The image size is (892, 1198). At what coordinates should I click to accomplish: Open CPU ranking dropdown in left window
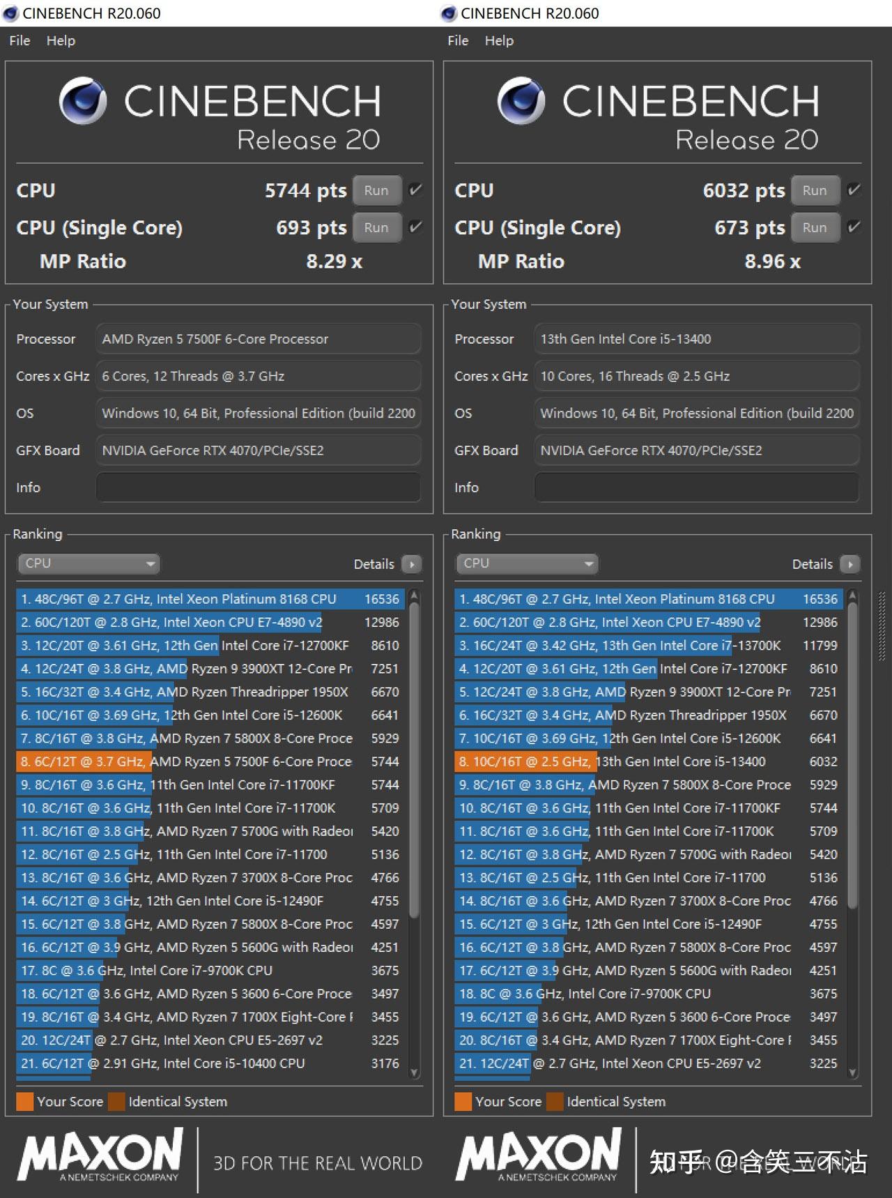coord(89,563)
